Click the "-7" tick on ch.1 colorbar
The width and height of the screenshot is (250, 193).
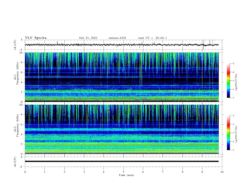pyautogui.click(x=233, y=98)
